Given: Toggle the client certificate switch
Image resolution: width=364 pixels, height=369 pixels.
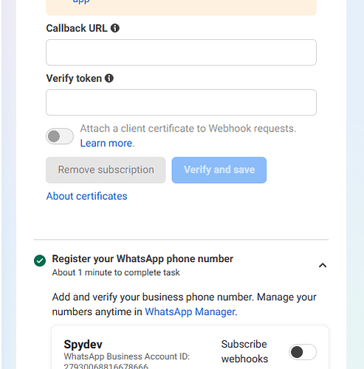Looking at the screenshot, I should 60,137.
